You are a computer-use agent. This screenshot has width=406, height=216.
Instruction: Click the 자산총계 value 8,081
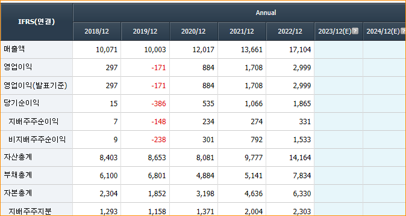(x=205, y=158)
